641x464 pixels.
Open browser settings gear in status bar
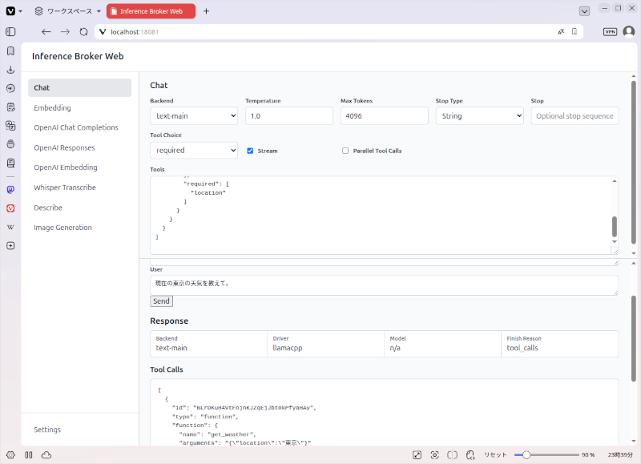tap(10, 455)
